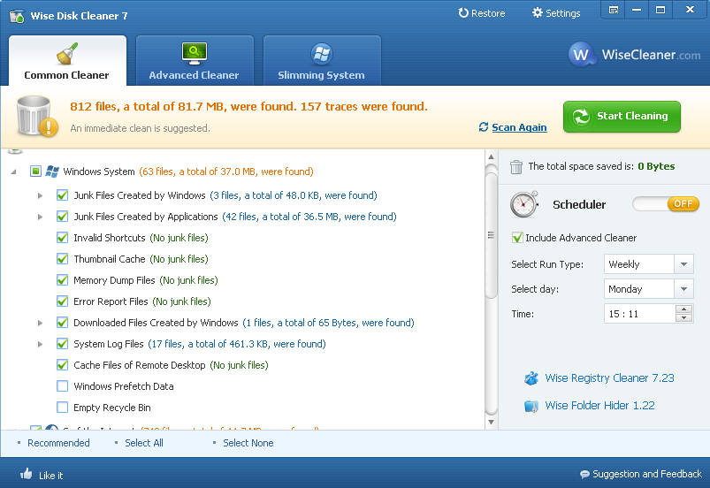Expand Junk Files Created by Applications
The image size is (710, 488).
(x=41, y=217)
